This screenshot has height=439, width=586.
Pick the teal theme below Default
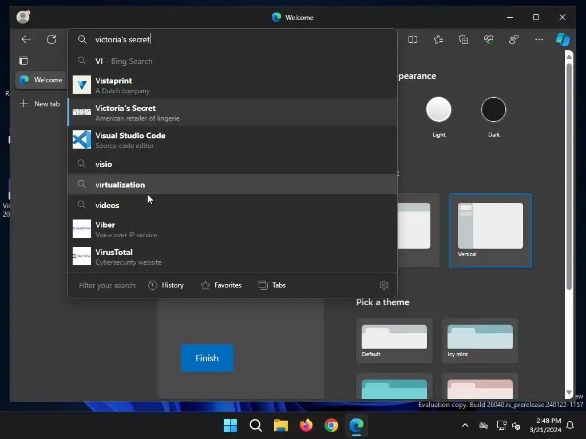click(394, 386)
